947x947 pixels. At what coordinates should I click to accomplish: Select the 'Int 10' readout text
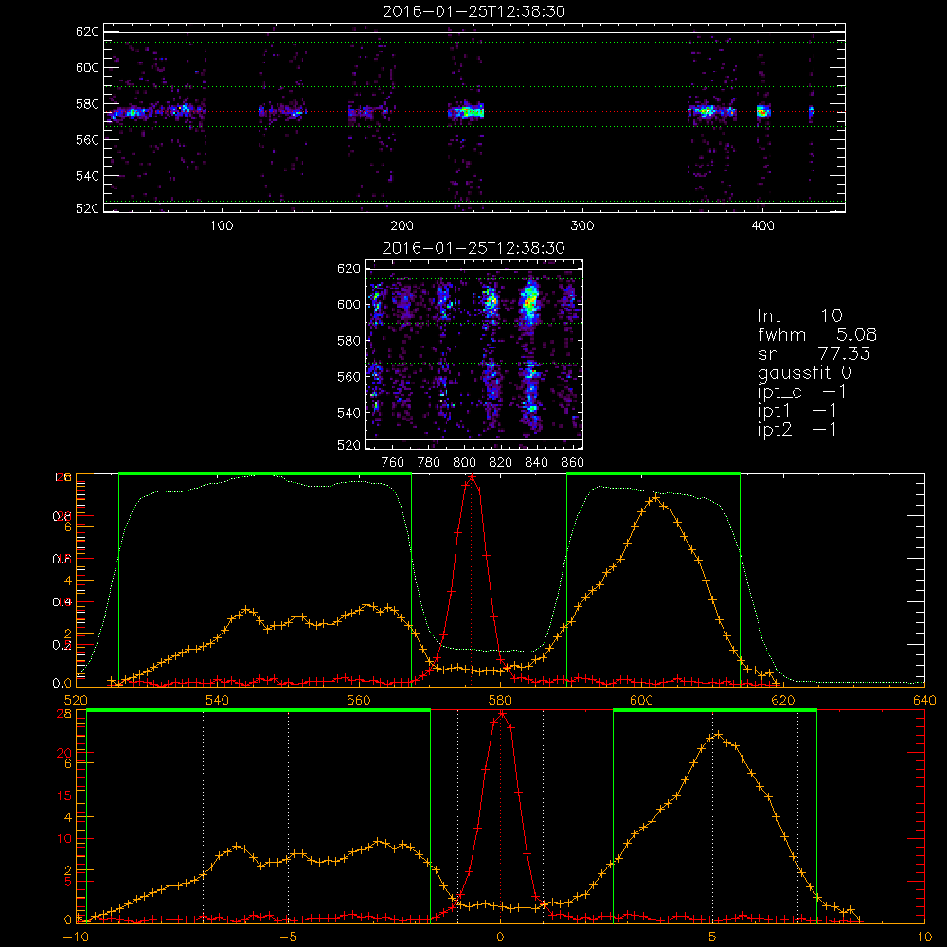click(x=799, y=315)
